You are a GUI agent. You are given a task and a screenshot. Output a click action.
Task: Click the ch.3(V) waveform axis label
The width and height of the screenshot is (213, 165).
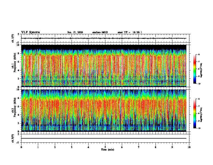tap(13, 138)
